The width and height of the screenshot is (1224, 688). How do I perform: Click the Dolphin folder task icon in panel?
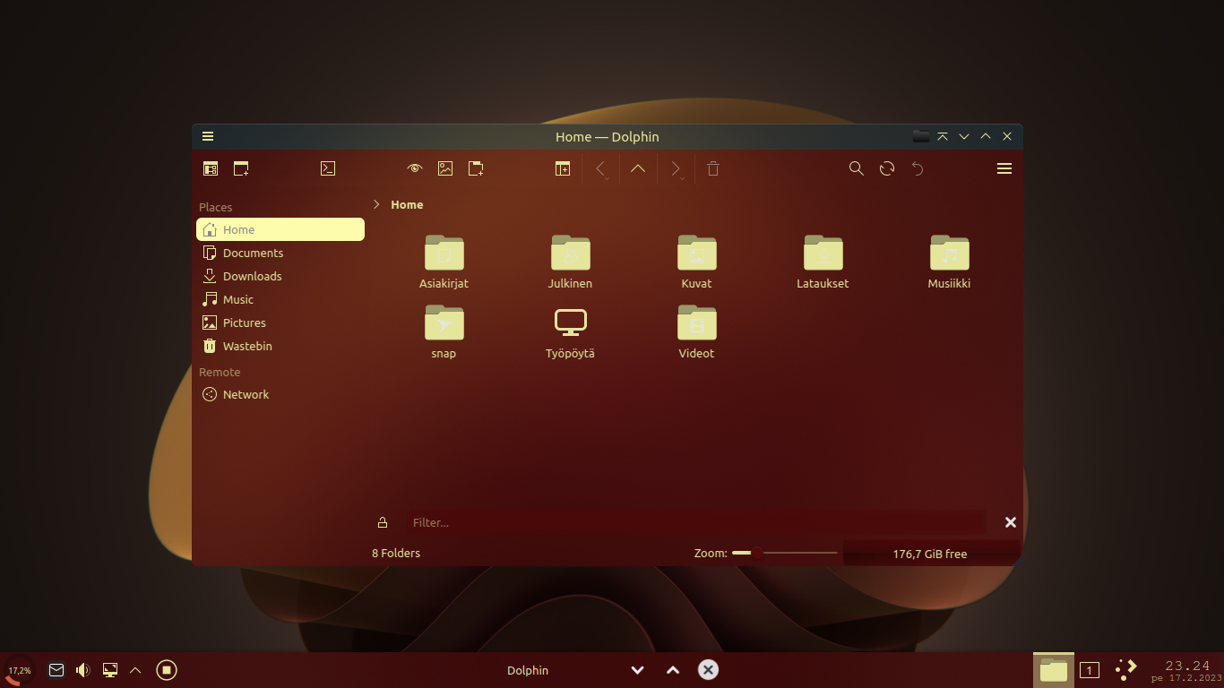click(1054, 670)
